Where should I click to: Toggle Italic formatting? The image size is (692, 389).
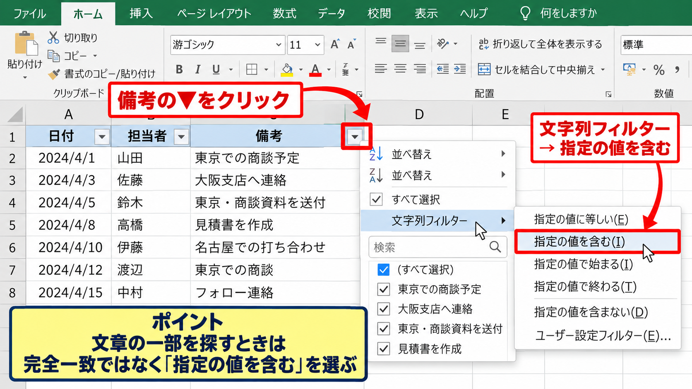tap(198, 69)
